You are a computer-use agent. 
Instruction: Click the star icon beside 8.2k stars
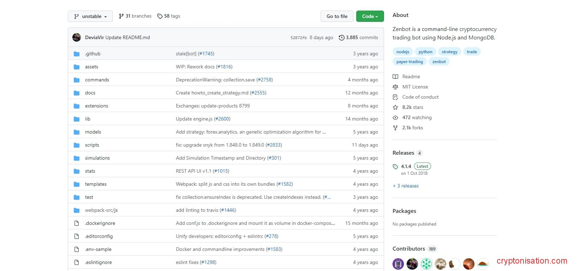(395, 107)
